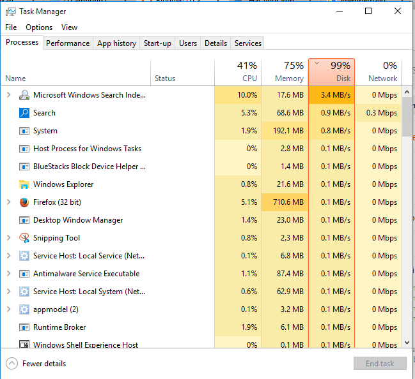
Task: Click the 192.1 MB memory value
Action: 288,131
